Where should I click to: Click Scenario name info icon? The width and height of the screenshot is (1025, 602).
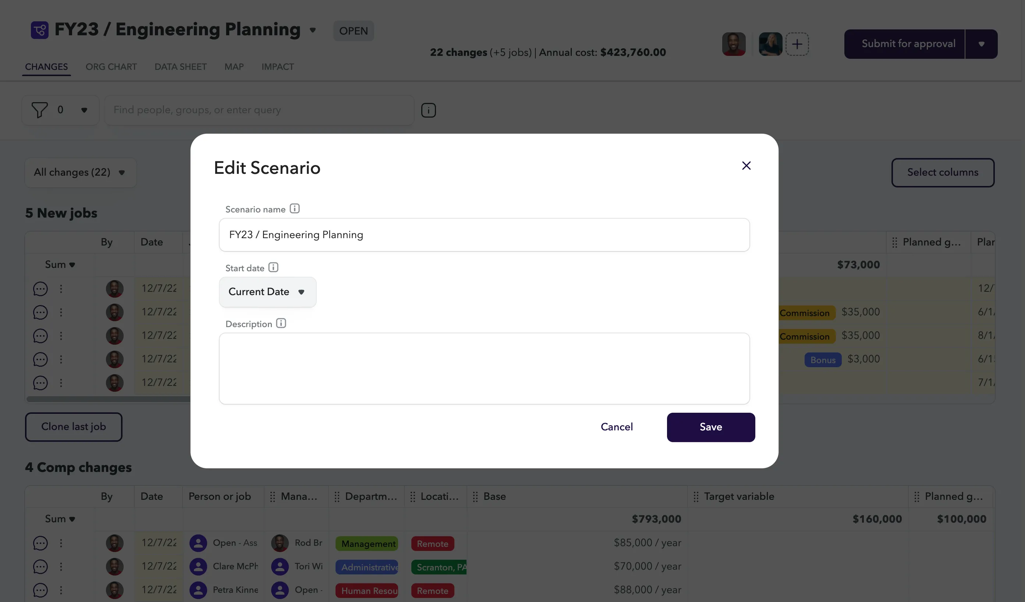(294, 208)
